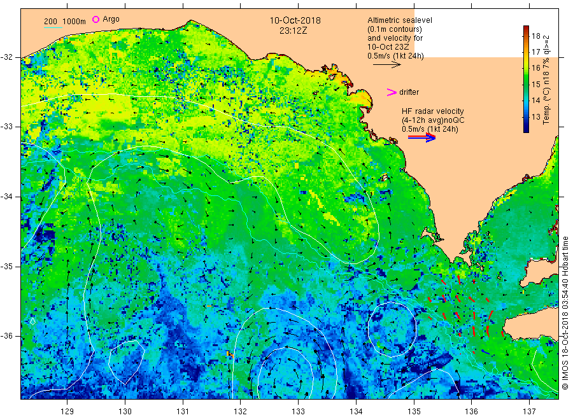Click the IMOS copyright timestamp text
The image size is (573, 420).
click(x=565, y=312)
